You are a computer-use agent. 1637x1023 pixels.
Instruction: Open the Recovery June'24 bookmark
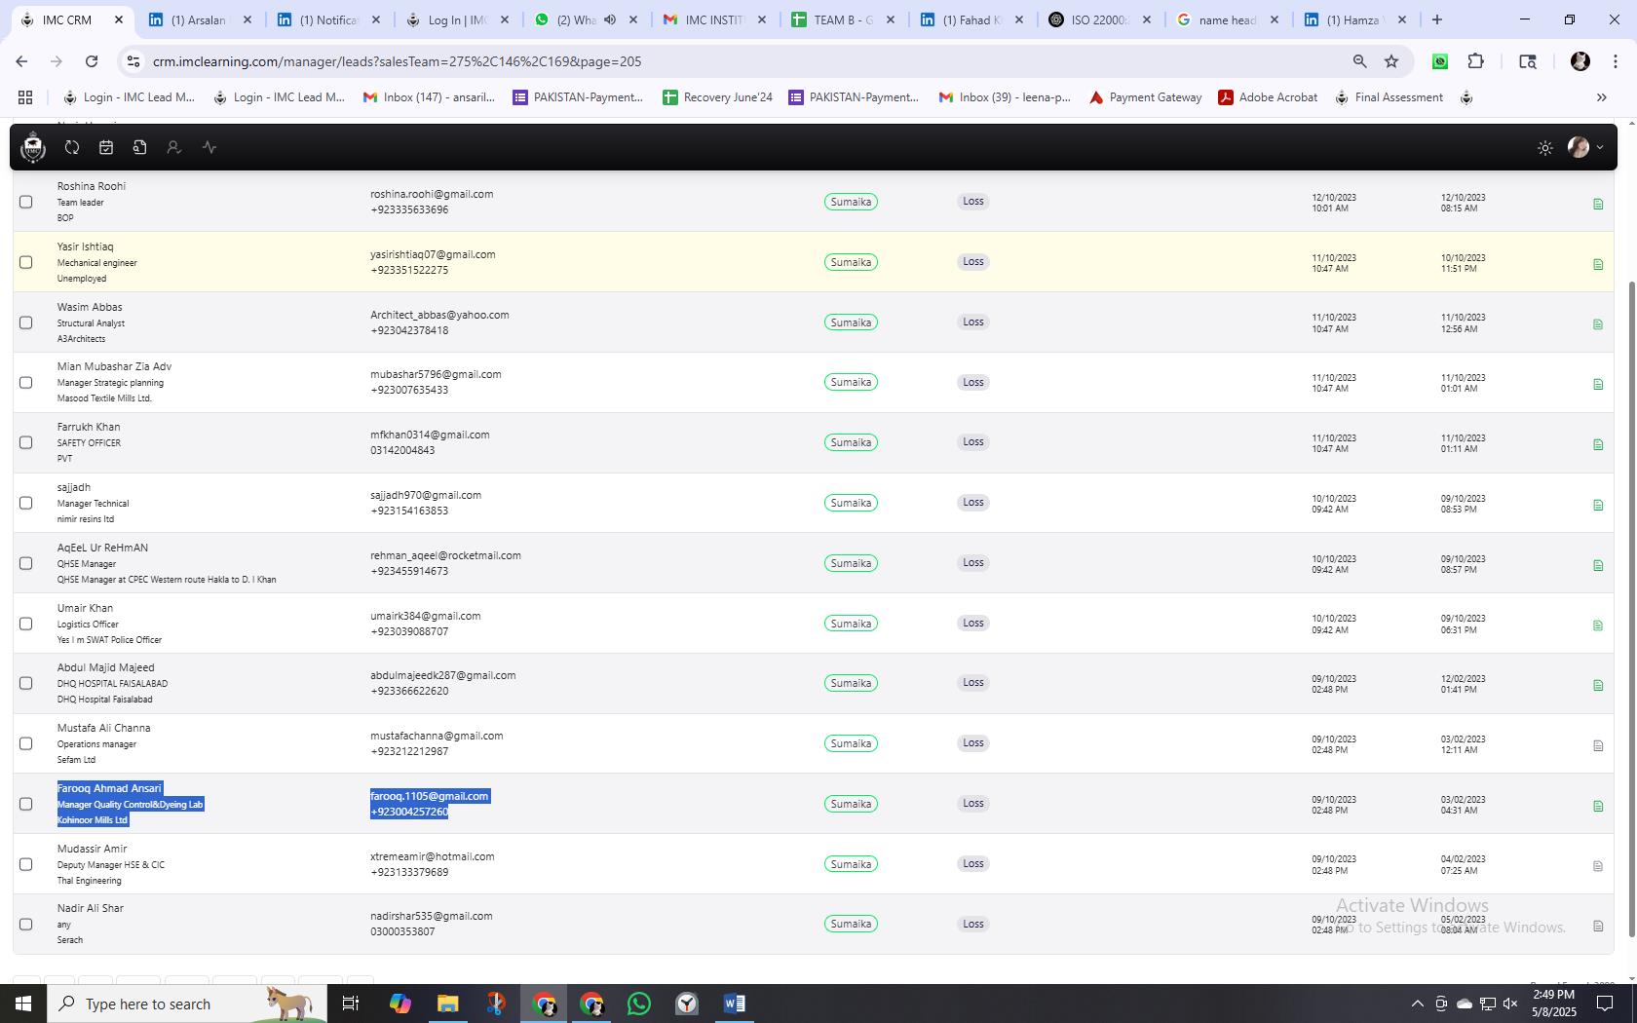(718, 97)
